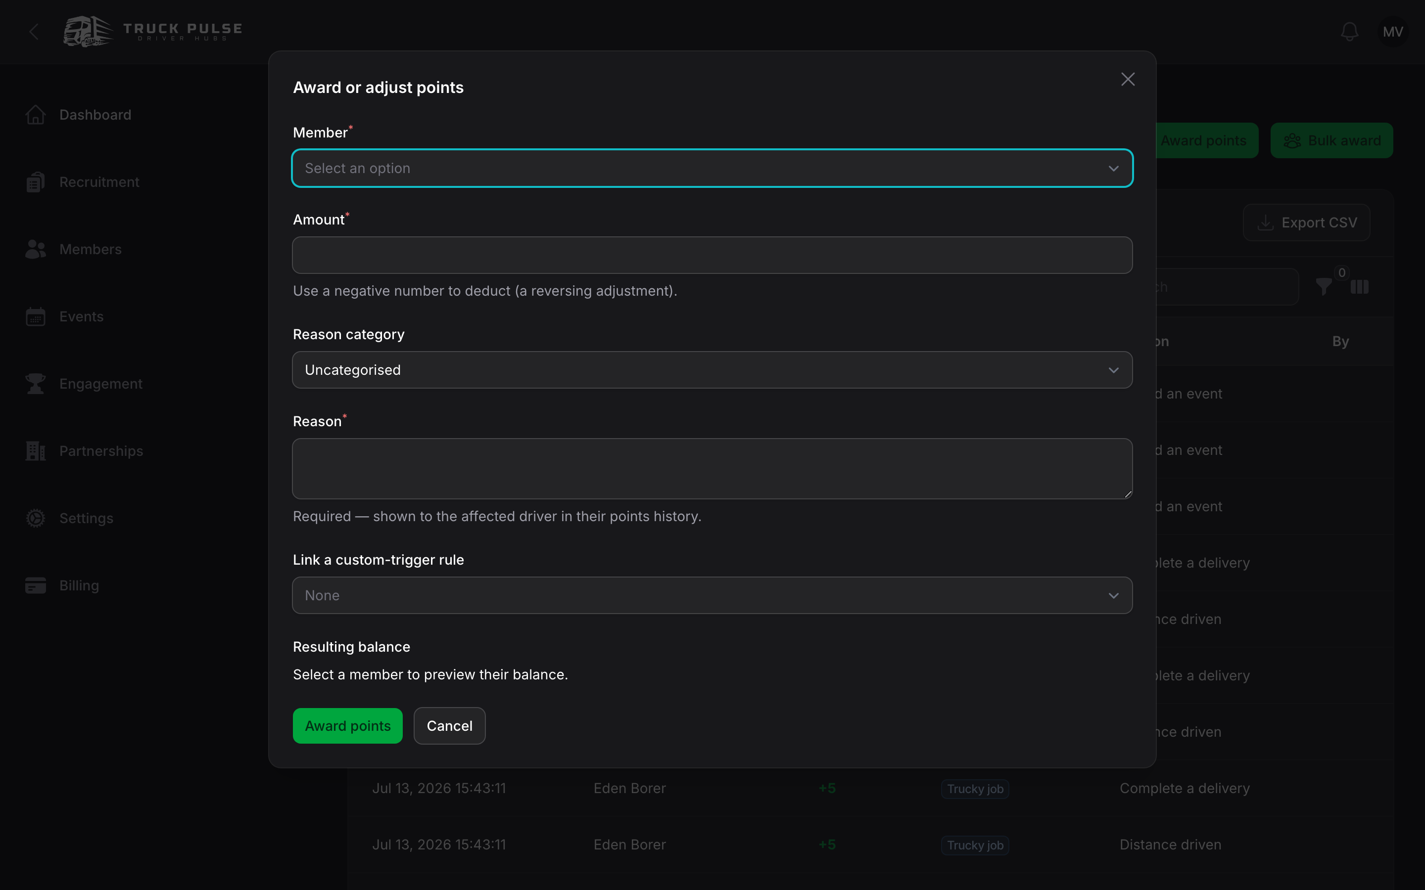1425x890 pixels.
Task: Click the Trucky job tag on Complete a delivery row
Action: pyautogui.click(x=975, y=789)
